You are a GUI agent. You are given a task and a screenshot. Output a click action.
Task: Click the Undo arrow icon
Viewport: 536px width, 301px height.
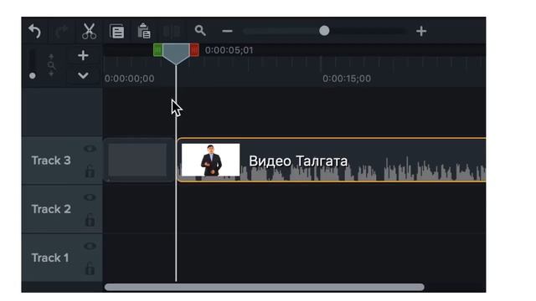(x=35, y=32)
